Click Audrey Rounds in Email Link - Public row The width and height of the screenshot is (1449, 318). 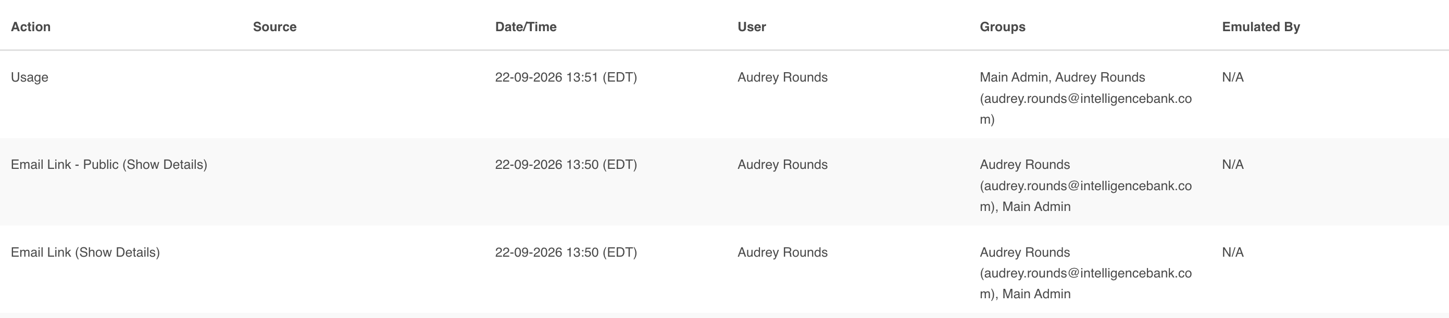pos(782,164)
